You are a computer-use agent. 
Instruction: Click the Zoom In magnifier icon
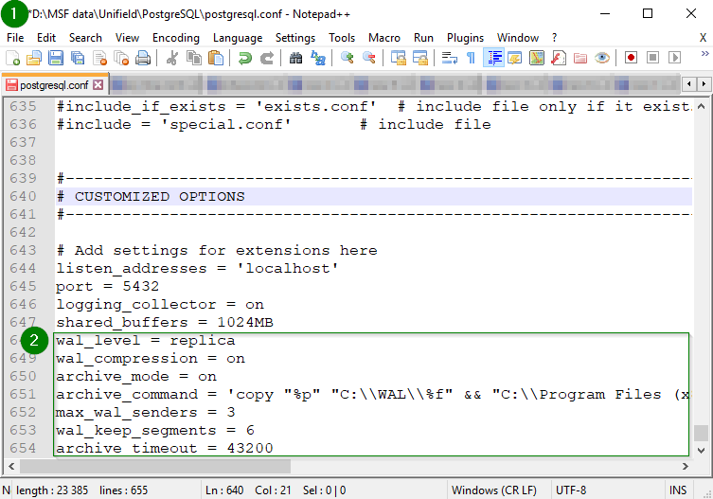[x=348, y=58]
